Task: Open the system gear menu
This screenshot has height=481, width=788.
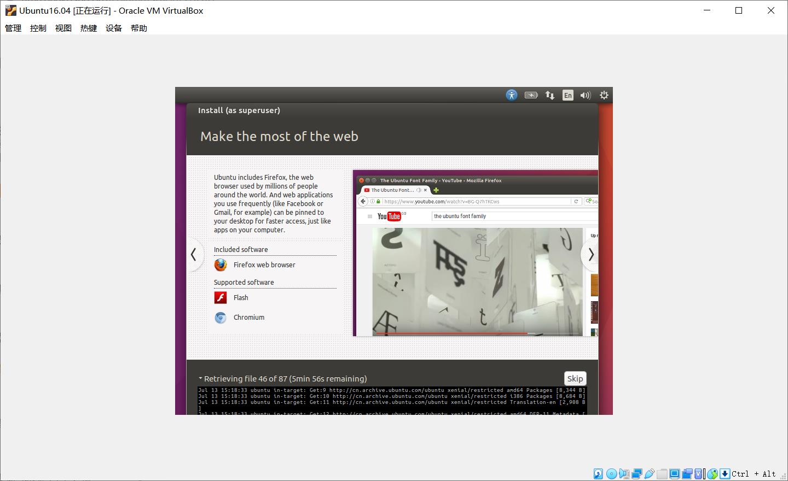Action: click(x=604, y=95)
